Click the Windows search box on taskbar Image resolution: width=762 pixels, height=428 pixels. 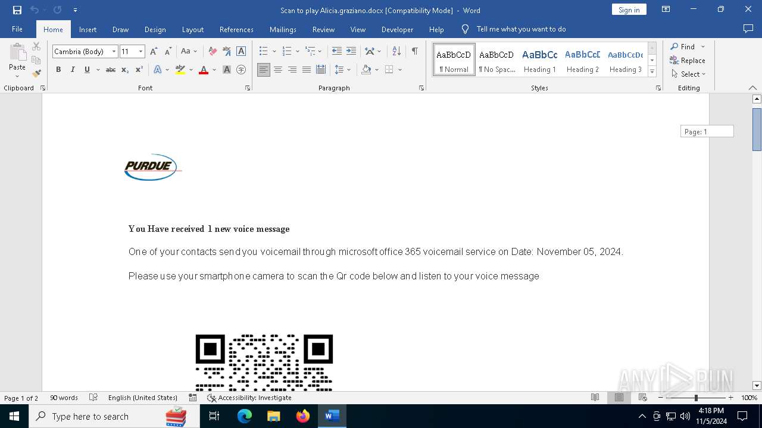pos(114,416)
